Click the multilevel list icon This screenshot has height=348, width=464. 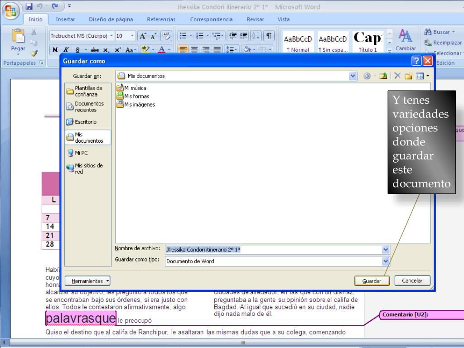click(217, 36)
